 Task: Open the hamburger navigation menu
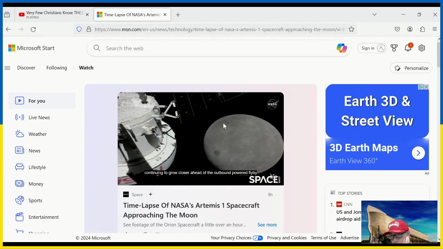(x=7, y=68)
